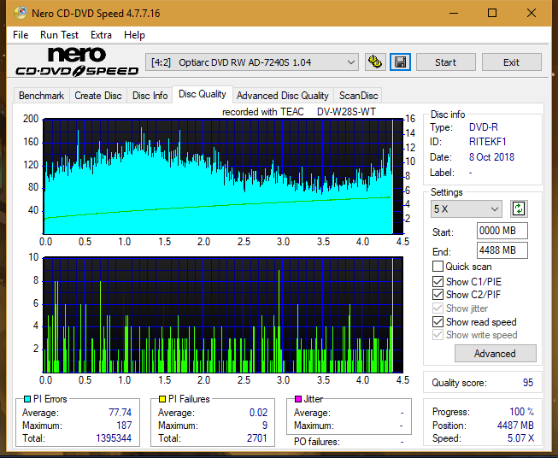The image size is (558, 458).
Task: Click the green refresh speed icon
Action: [x=519, y=208]
